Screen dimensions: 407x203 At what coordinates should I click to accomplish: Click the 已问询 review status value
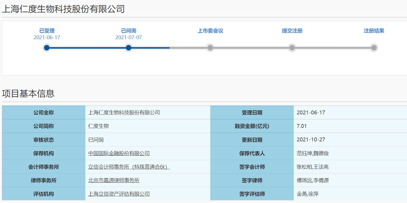[x=96, y=140]
